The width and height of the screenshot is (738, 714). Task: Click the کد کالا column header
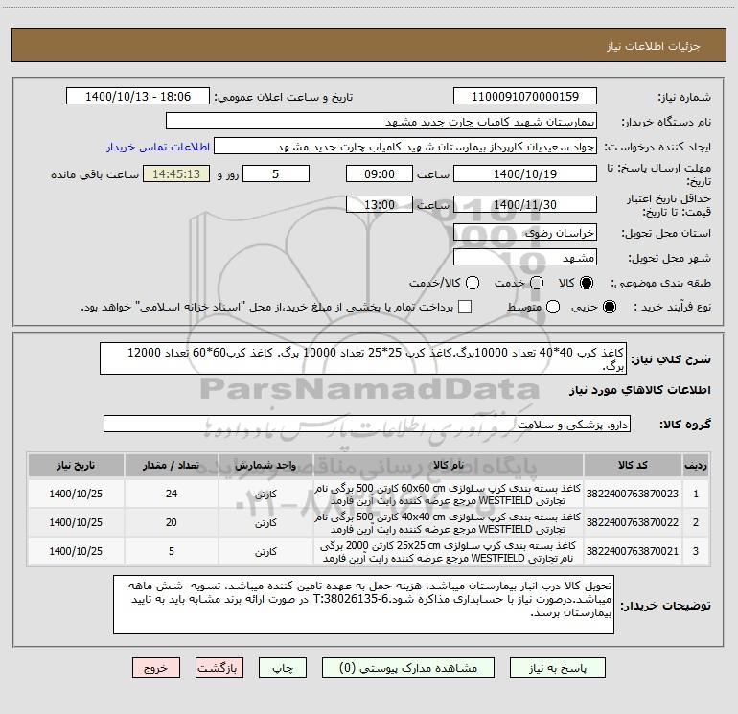(x=633, y=466)
